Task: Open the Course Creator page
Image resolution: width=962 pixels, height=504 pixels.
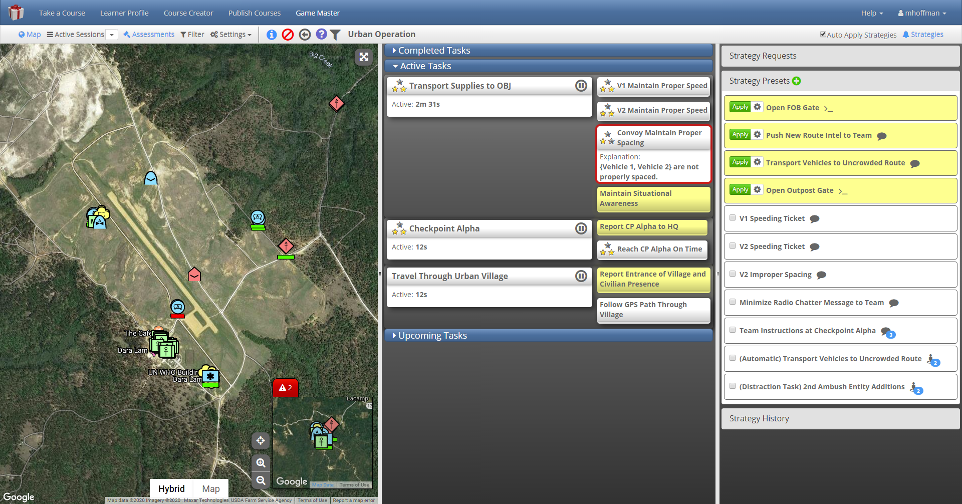Action: (x=188, y=13)
